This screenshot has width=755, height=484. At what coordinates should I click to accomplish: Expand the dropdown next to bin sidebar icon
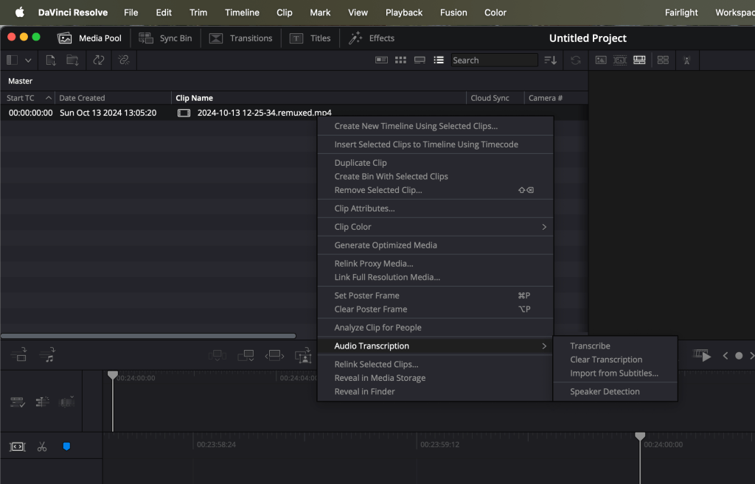[29, 60]
